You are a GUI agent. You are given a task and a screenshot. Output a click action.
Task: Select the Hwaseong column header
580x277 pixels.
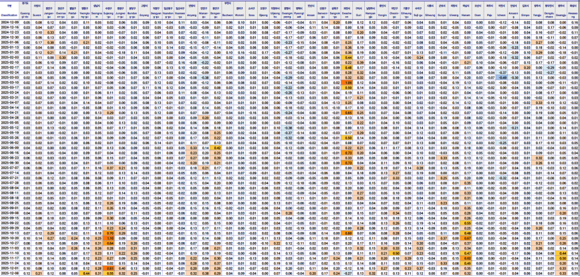pos(574,11)
